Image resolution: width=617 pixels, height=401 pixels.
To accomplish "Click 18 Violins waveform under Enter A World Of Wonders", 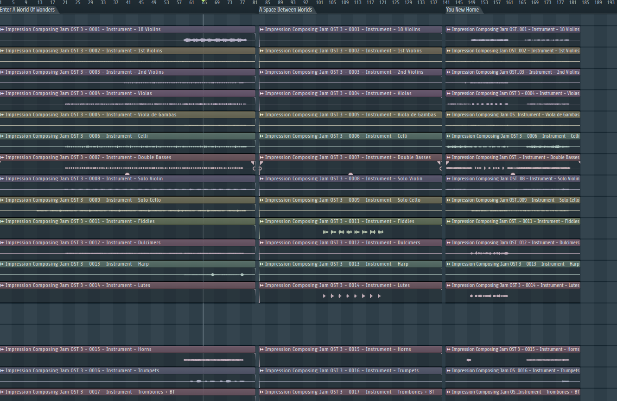I will [215, 40].
